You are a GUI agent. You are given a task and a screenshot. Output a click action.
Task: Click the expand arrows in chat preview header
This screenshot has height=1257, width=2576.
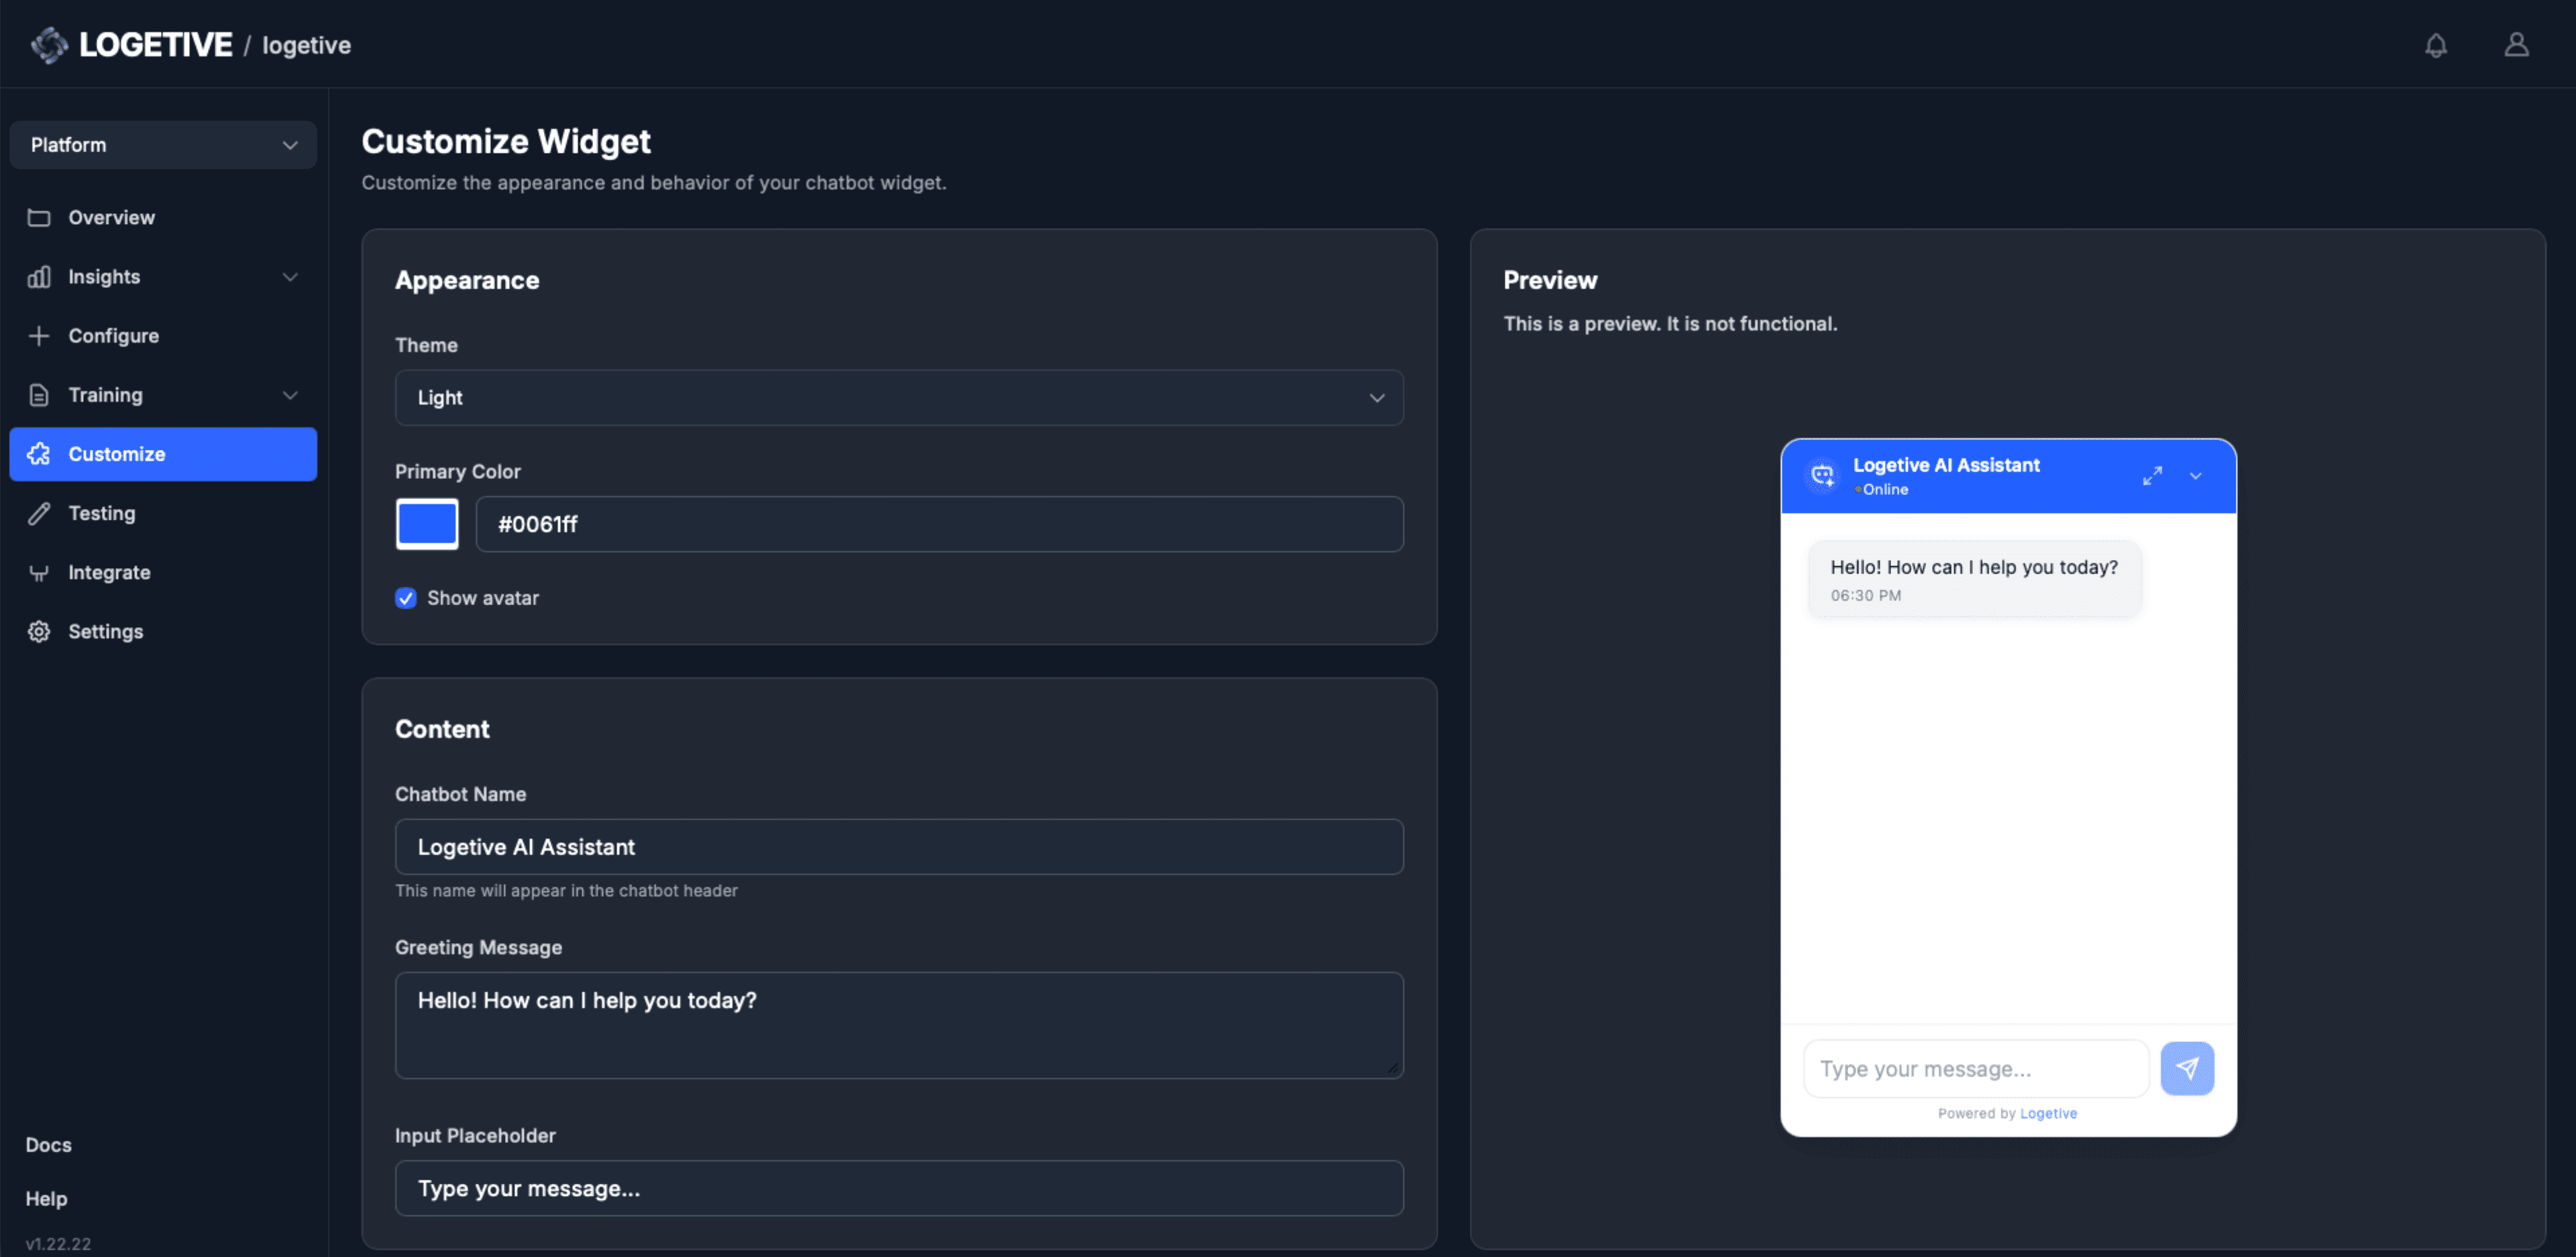tap(2152, 476)
